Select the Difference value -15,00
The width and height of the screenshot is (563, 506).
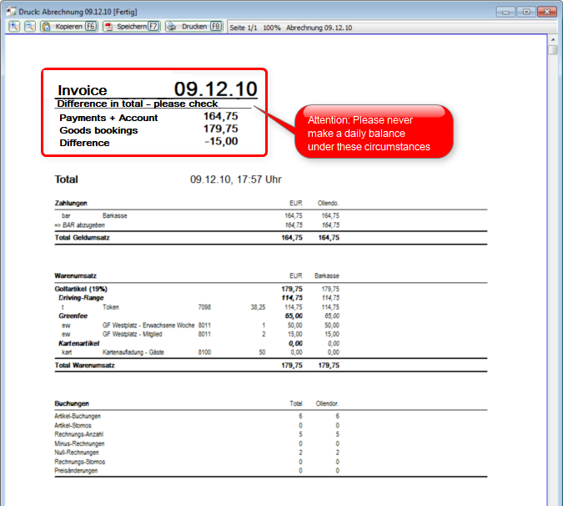(221, 142)
